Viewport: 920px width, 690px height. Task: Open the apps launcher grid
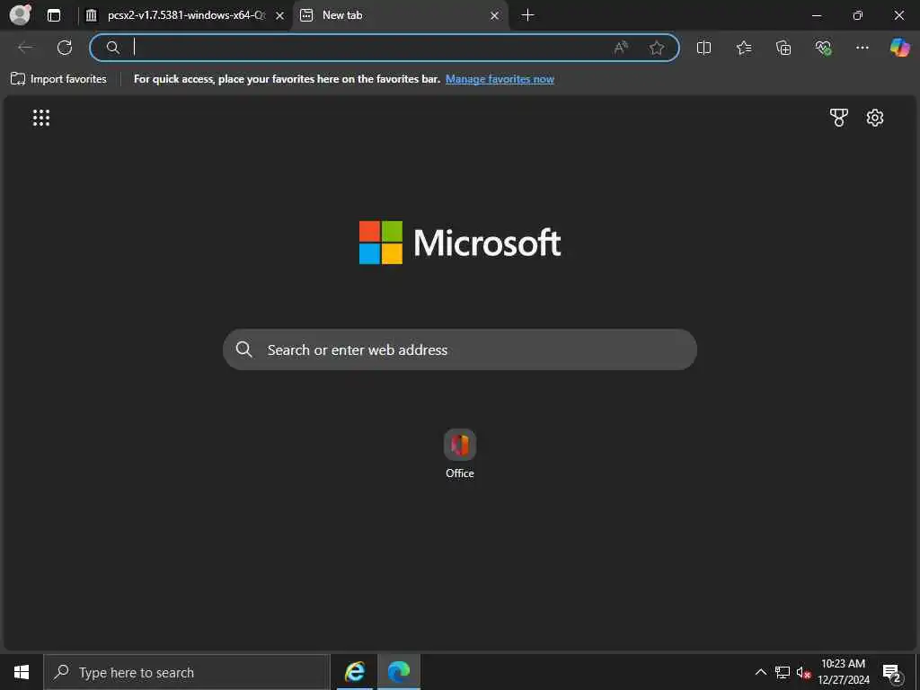[x=41, y=118]
